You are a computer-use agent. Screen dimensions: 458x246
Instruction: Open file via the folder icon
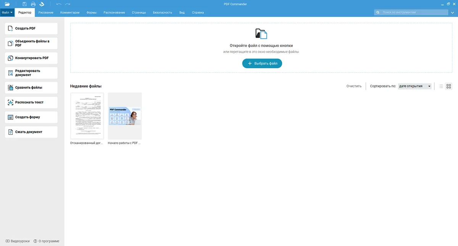click(x=7, y=4)
